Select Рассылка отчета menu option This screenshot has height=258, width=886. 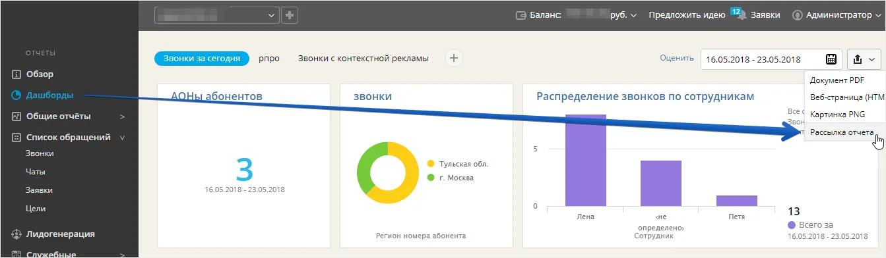coord(842,132)
